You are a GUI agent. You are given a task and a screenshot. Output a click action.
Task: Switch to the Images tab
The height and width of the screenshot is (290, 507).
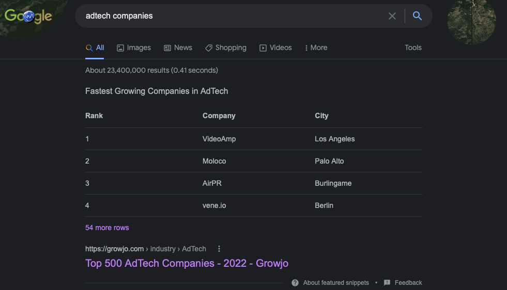[x=133, y=48]
